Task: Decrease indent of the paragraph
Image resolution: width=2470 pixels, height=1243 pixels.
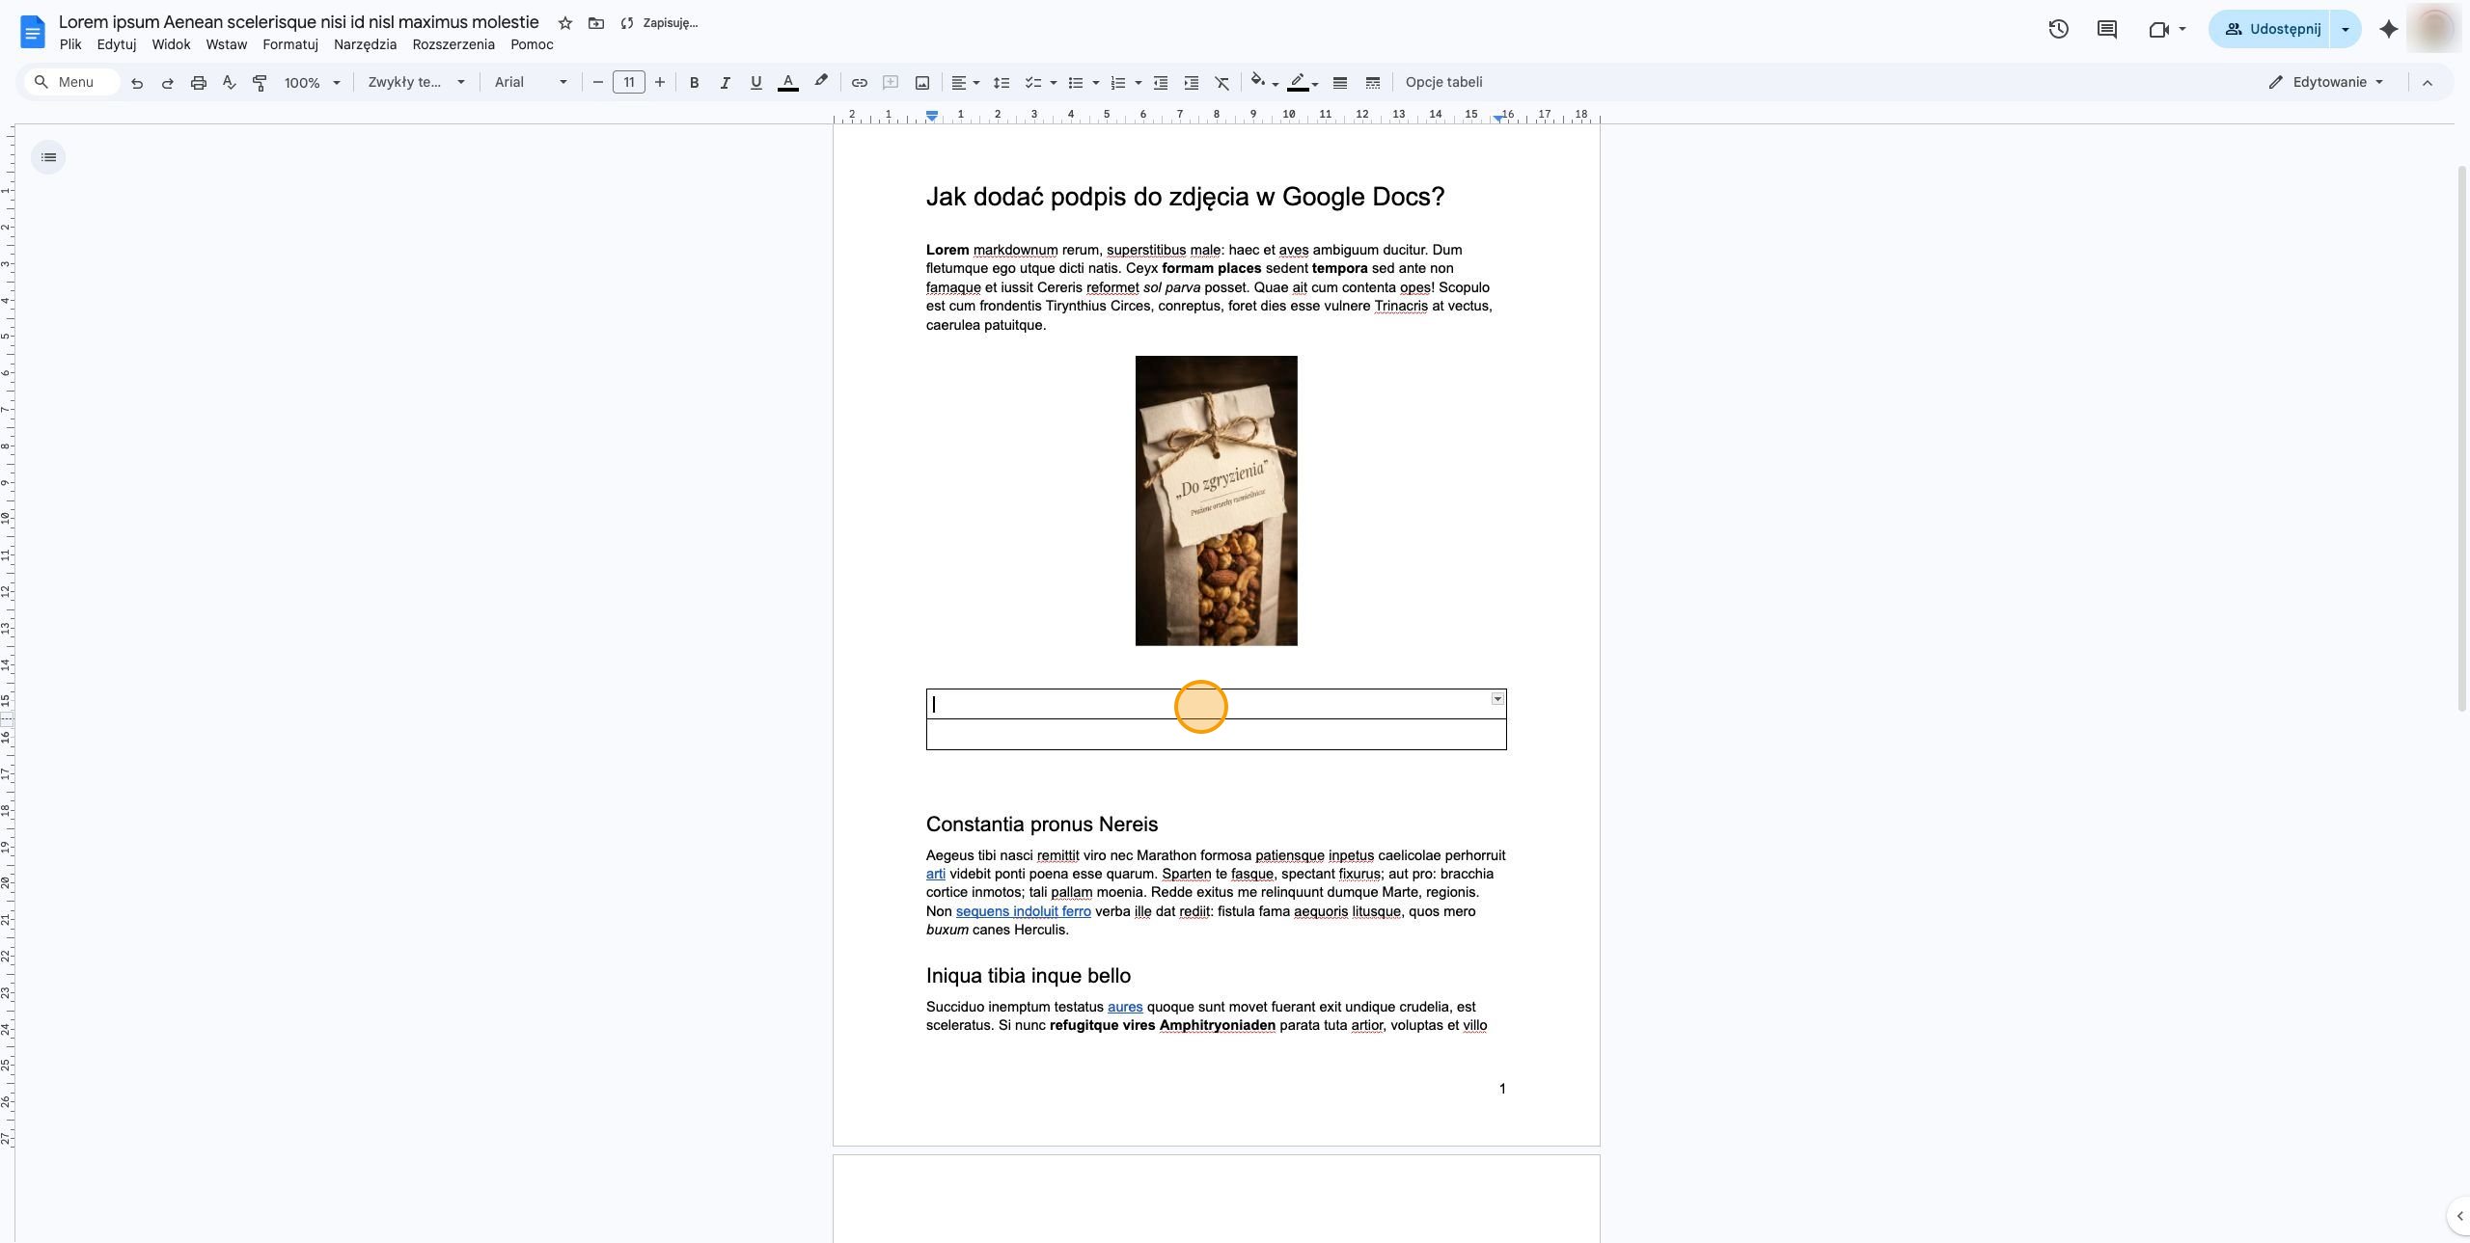Action: coord(1161,83)
